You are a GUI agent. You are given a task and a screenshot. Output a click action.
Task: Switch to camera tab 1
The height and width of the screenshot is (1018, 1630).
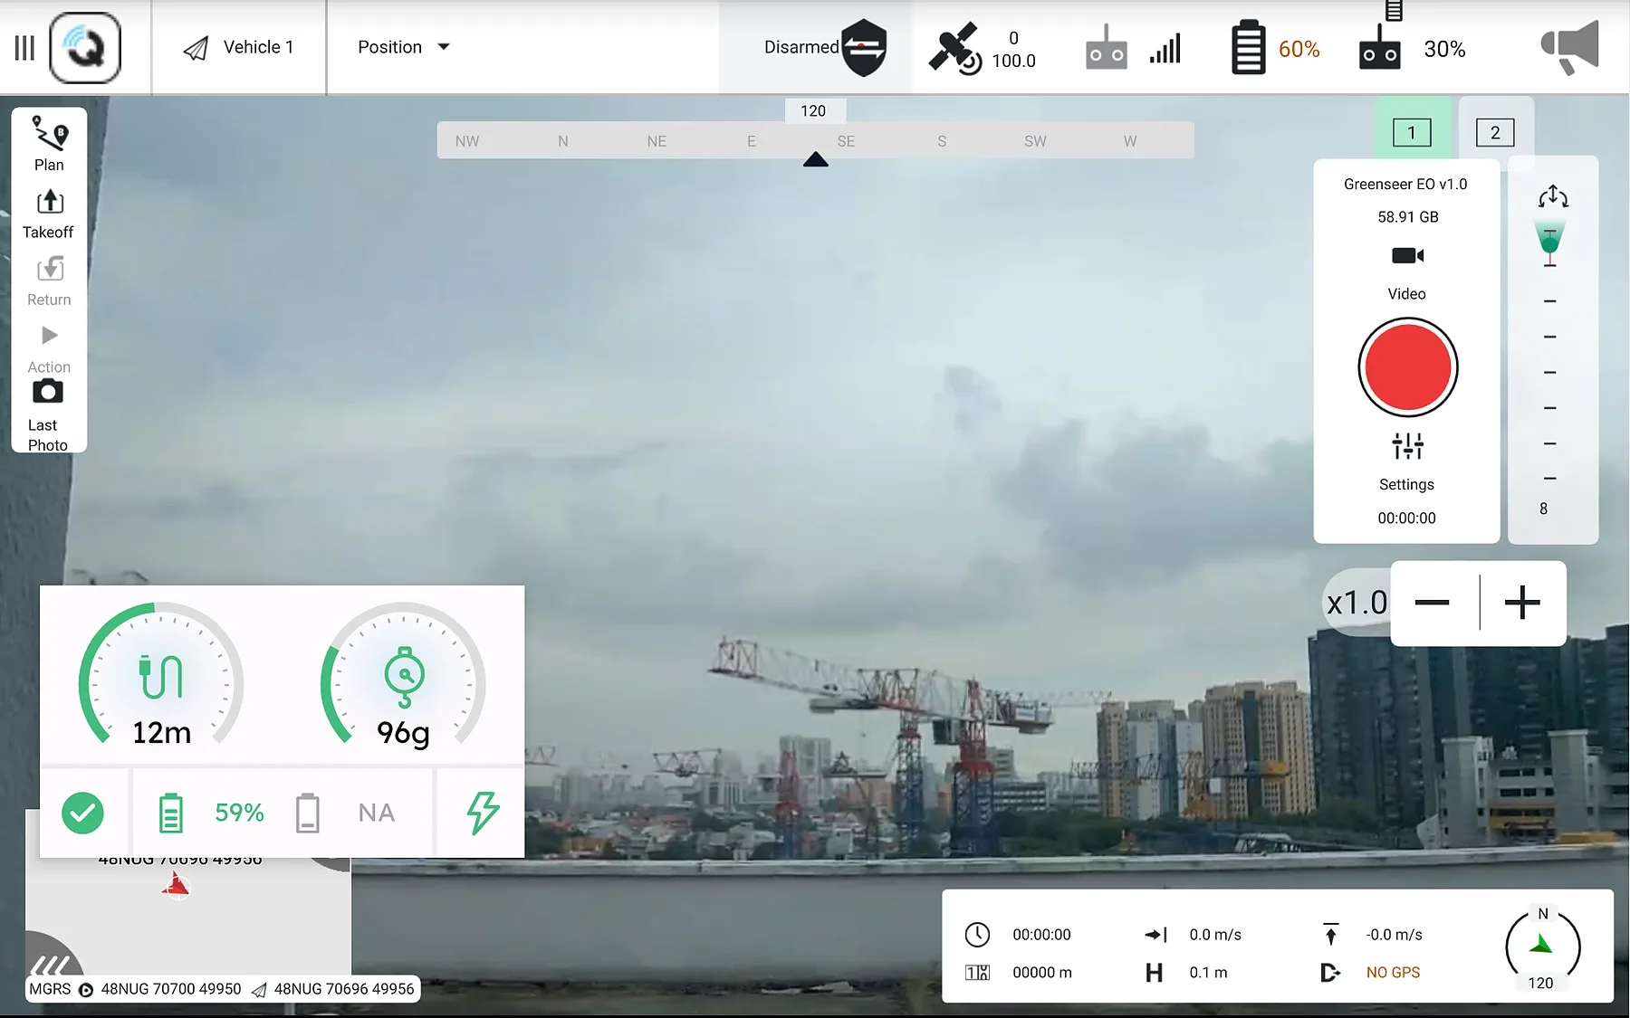[1412, 133]
